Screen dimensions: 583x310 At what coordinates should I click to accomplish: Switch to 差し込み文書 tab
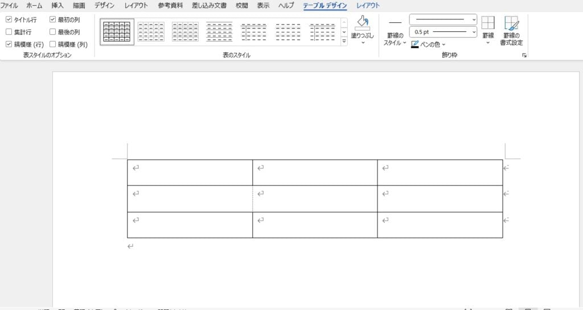click(x=209, y=6)
